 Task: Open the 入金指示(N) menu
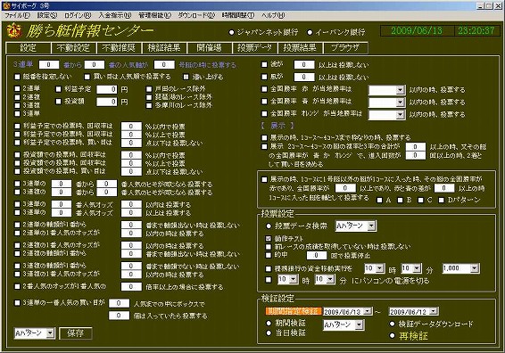pos(115,15)
